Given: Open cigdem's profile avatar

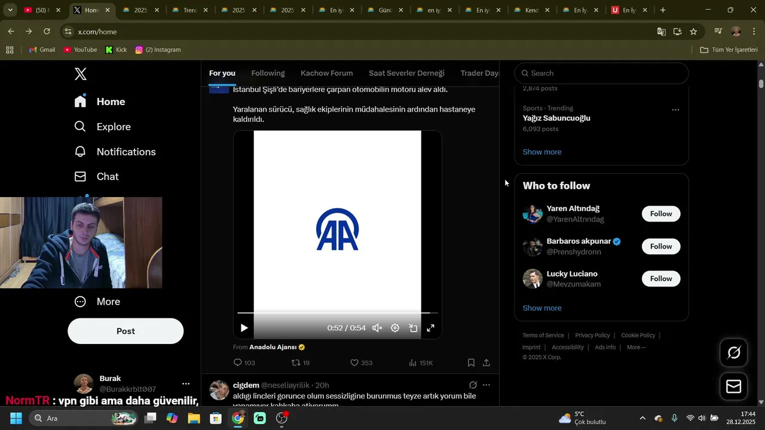Looking at the screenshot, I should point(219,390).
